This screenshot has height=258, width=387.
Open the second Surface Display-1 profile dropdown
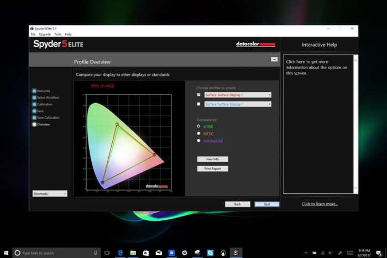238,104
